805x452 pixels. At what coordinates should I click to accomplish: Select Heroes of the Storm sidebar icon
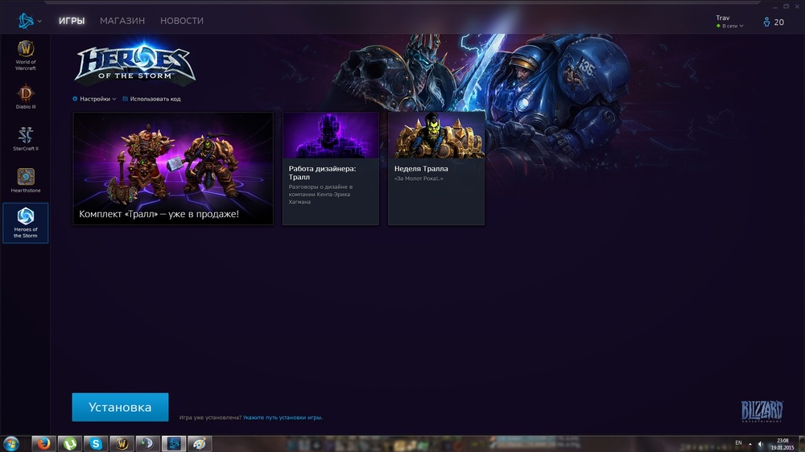click(x=26, y=222)
